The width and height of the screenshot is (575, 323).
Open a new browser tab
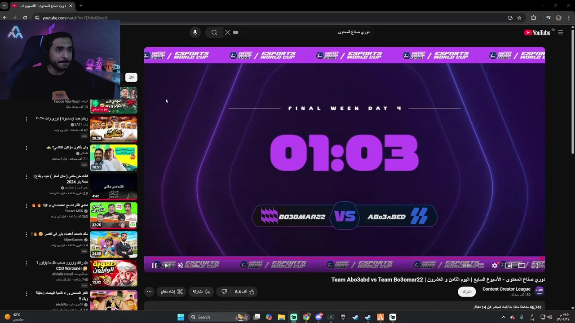click(81, 6)
